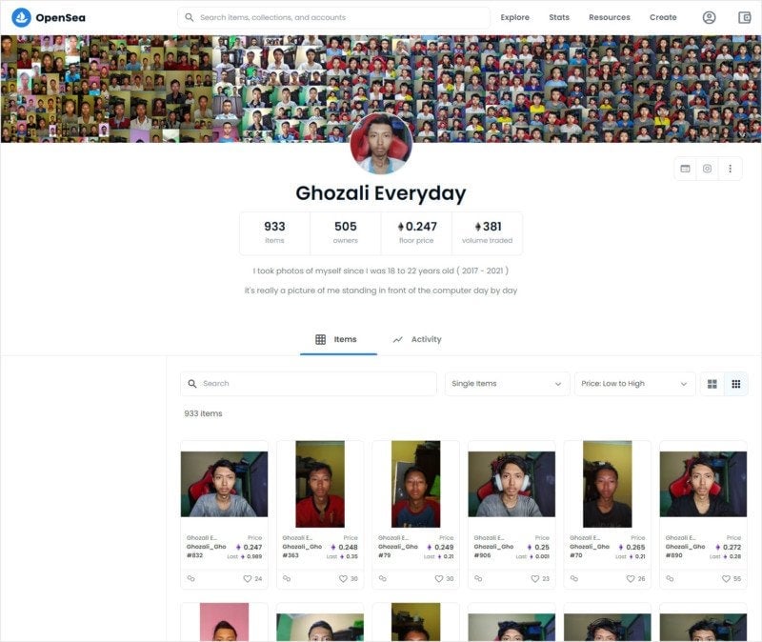Open the Stats link in the navbar
The width and height of the screenshot is (762, 642).
coord(559,17)
